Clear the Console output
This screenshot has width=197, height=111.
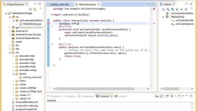click(x=156, y=96)
